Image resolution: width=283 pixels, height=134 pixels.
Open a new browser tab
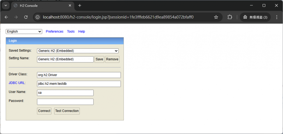click(80, 6)
